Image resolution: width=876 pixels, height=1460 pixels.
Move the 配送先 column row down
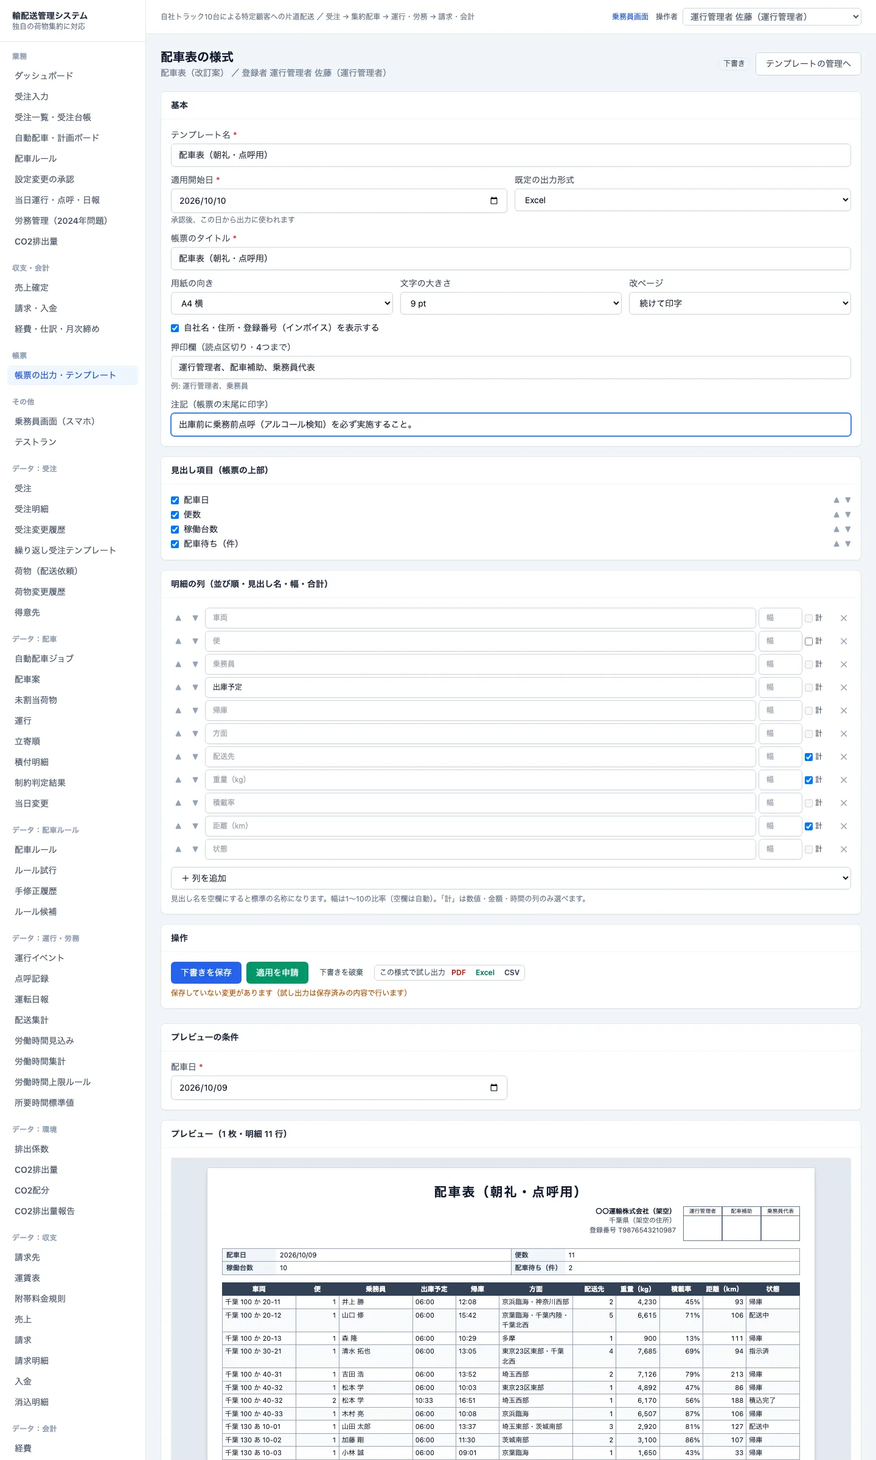[x=195, y=757]
